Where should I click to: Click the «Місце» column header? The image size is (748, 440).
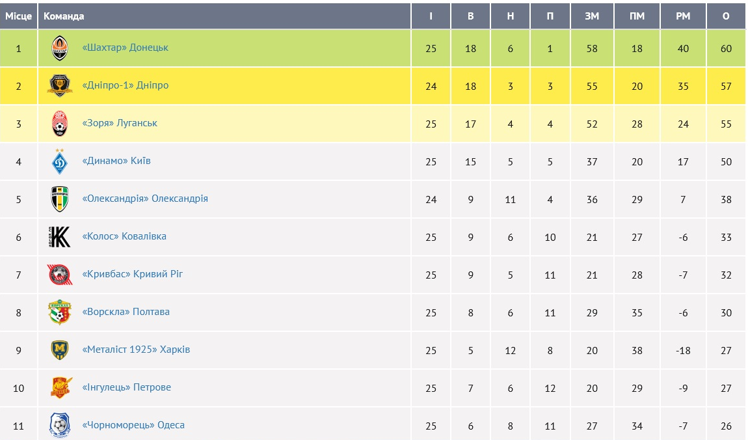point(18,16)
